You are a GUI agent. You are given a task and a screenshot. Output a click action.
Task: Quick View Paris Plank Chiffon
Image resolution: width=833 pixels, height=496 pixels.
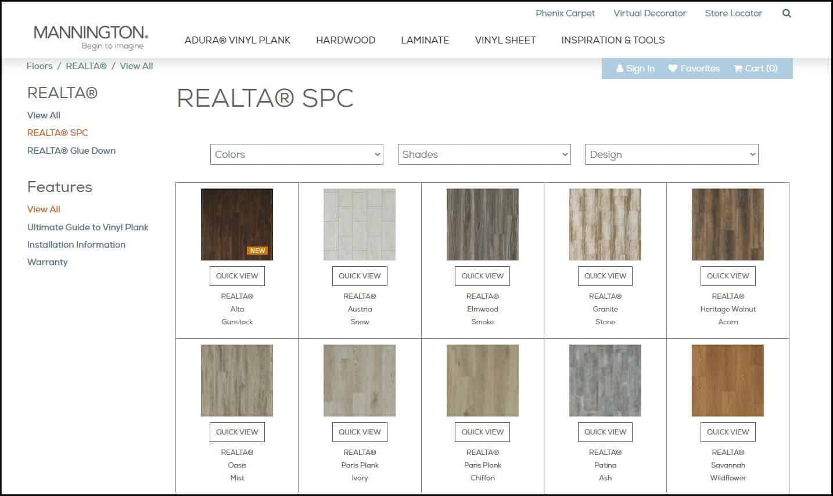tap(483, 432)
